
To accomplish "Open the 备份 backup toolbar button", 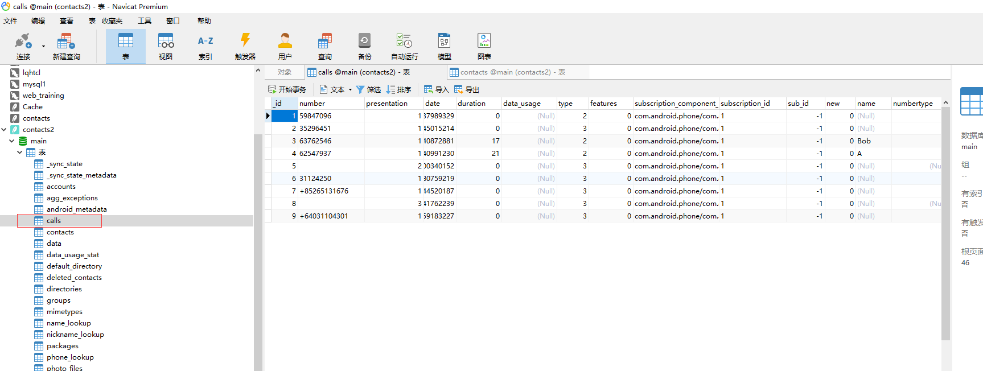I will 365,46.
